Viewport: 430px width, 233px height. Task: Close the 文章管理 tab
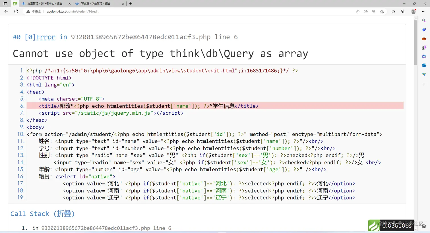(x=69, y=4)
